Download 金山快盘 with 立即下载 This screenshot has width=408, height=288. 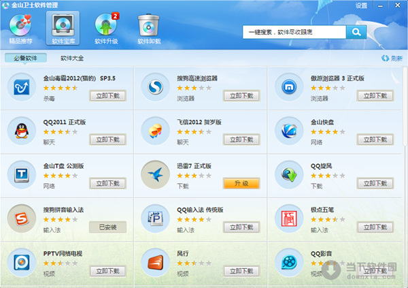tap(375, 140)
